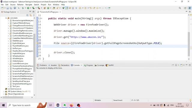The width and height of the screenshot is (192, 108).
Task: Collapse the com.tests package node
Action: click(x=6, y=18)
